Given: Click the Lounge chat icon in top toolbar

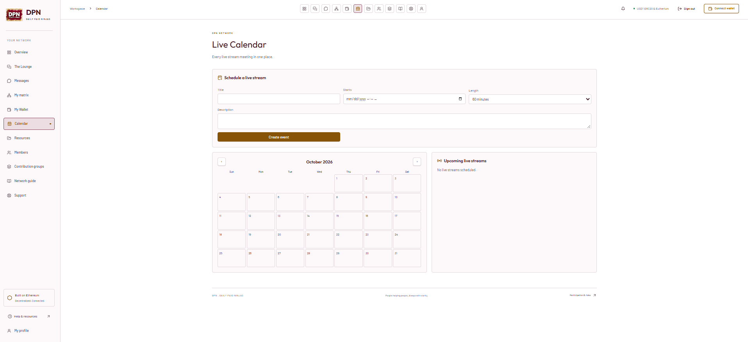Looking at the screenshot, I should click(315, 9).
